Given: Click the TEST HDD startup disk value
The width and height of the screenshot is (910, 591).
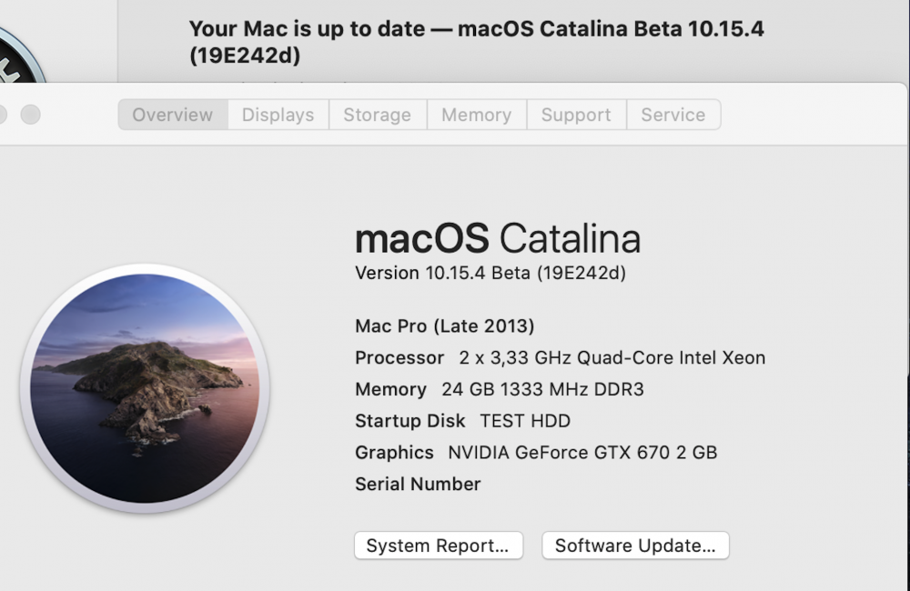Looking at the screenshot, I should tap(525, 421).
